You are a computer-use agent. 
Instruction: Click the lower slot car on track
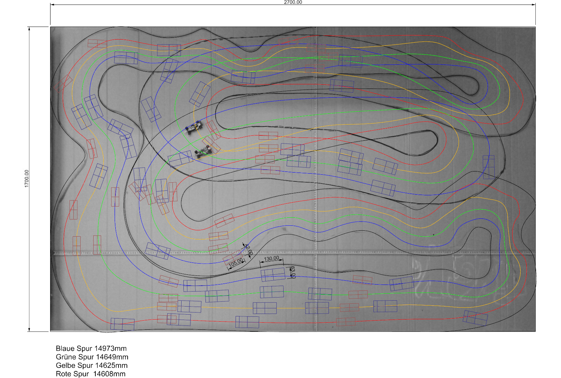click(x=203, y=152)
